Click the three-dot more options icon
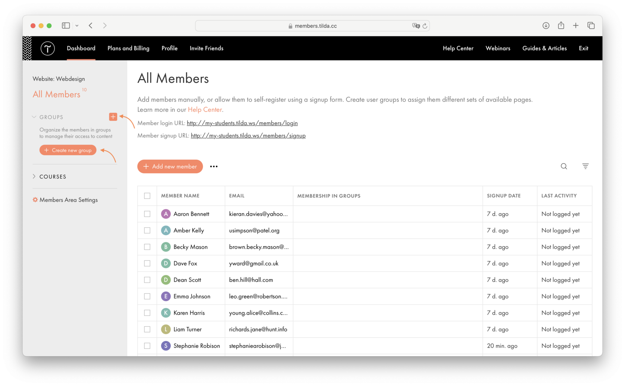The width and height of the screenshot is (625, 386). (214, 166)
